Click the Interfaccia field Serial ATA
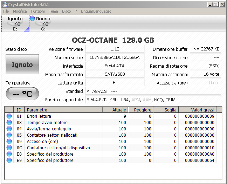Screen dimensions: 227x184 pyautogui.click(x=115, y=66)
